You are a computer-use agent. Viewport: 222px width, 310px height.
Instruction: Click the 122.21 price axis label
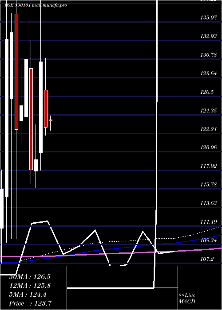point(209,129)
